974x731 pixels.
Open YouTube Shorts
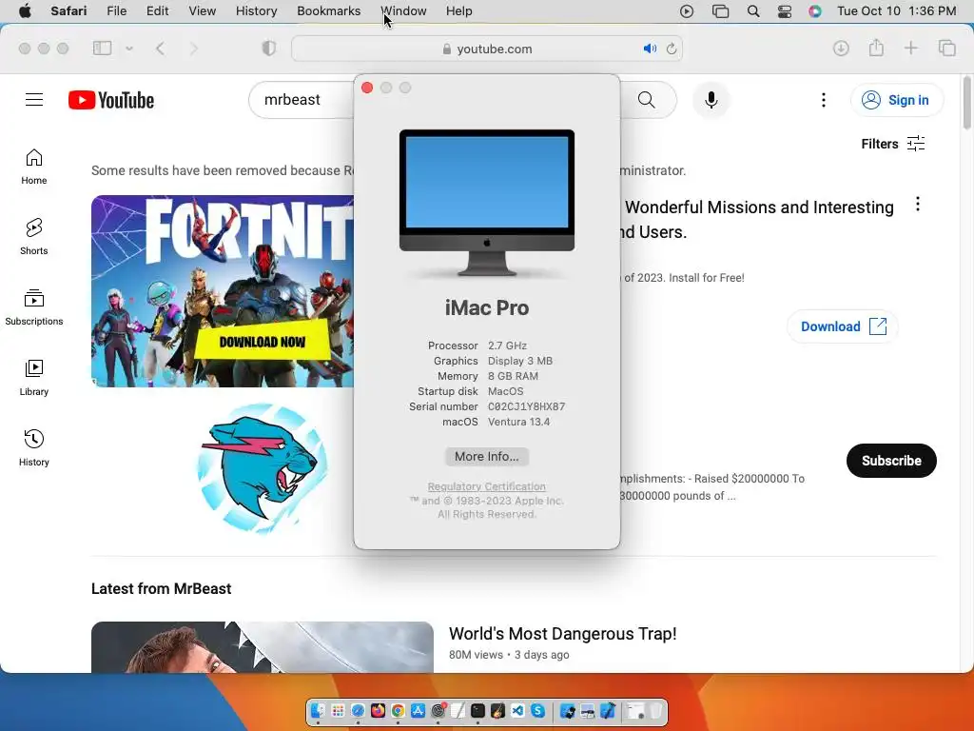point(34,237)
